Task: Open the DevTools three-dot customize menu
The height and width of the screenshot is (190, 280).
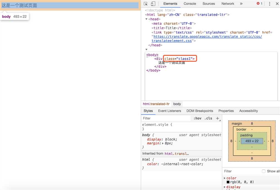Action: point(269,4)
